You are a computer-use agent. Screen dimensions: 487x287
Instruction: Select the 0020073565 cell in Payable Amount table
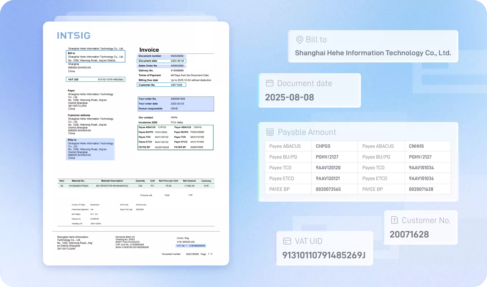click(x=328, y=189)
